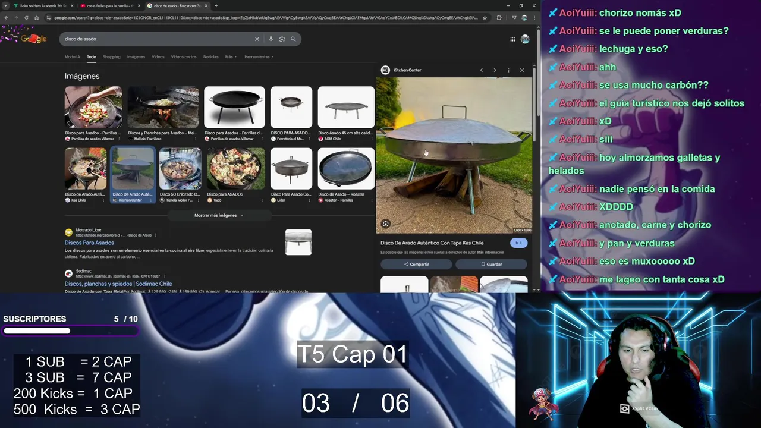Screen dimensions: 761x428
Task: Clear the search box with the X icon
Action: (257, 39)
